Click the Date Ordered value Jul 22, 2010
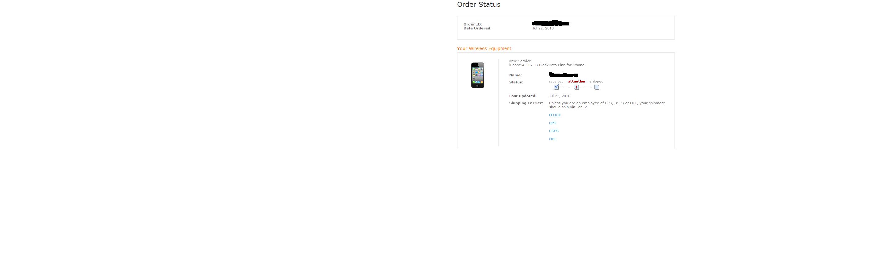 (543, 29)
